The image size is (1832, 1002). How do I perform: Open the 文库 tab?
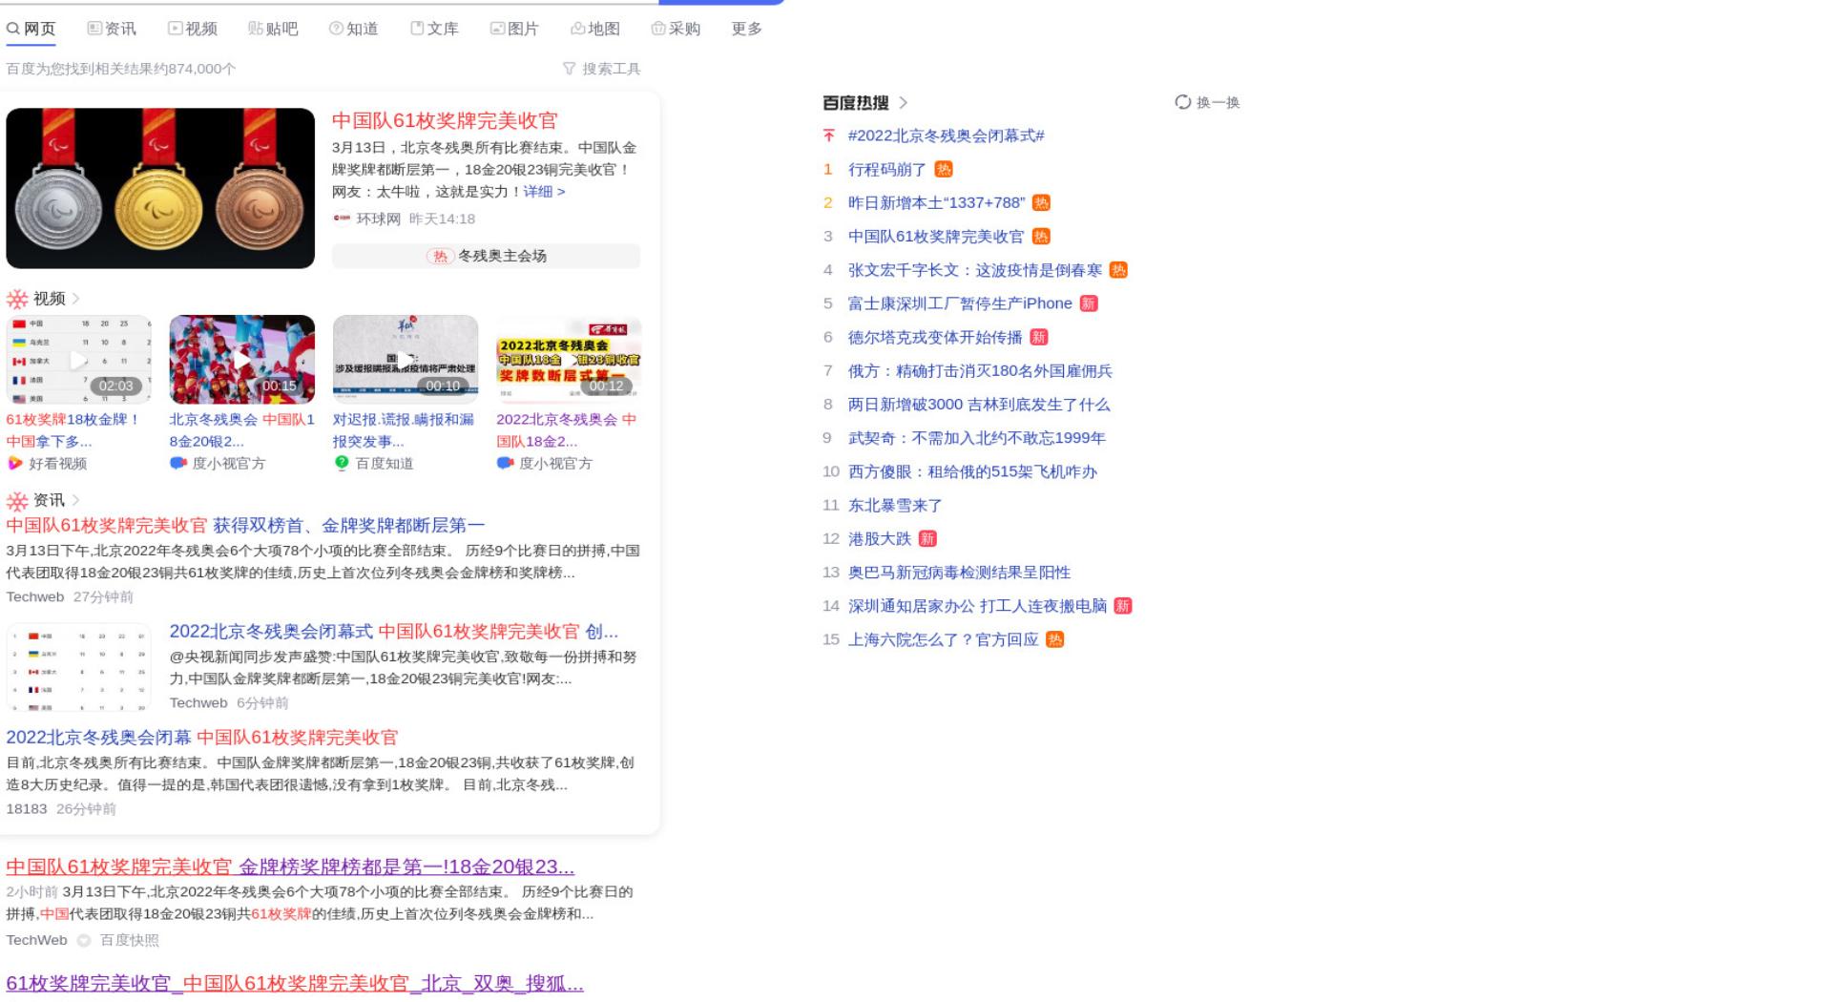[434, 29]
